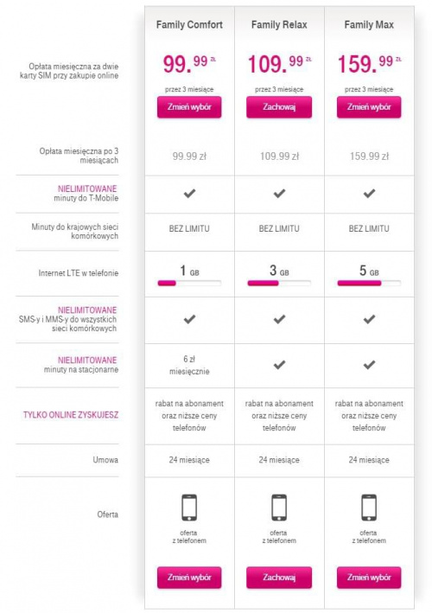The height and width of the screenshot is (613, 432).
Task: Click bottom Zmień wybór button under Family Comfort
Action: (189, 578)
